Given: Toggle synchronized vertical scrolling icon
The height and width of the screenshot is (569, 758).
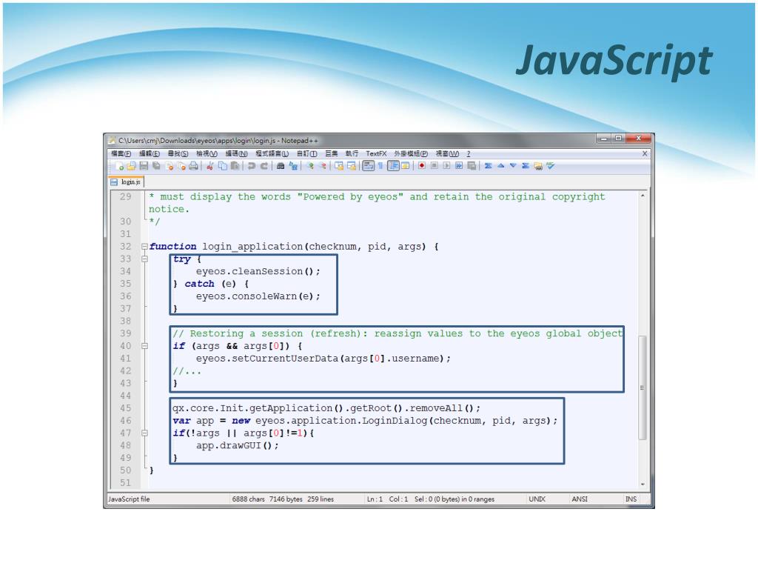Looking at the screenshot, I should click(x=339, y=166).
